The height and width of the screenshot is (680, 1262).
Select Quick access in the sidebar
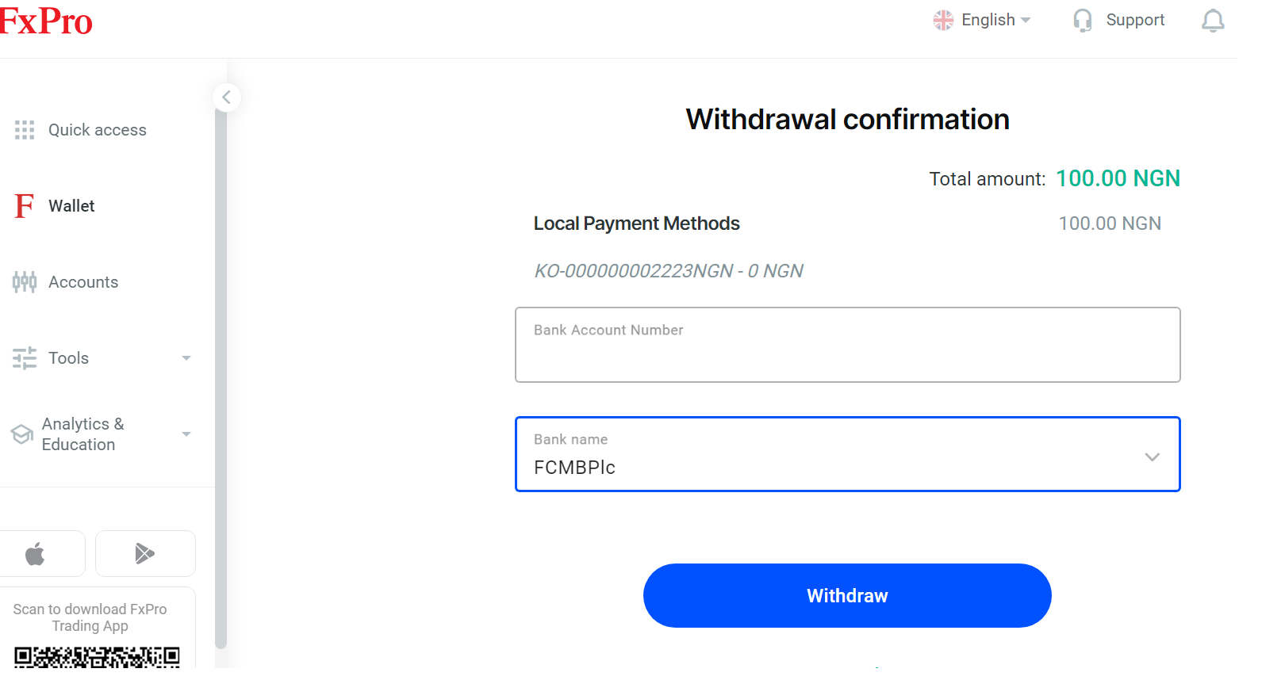(x=98, y=130)
